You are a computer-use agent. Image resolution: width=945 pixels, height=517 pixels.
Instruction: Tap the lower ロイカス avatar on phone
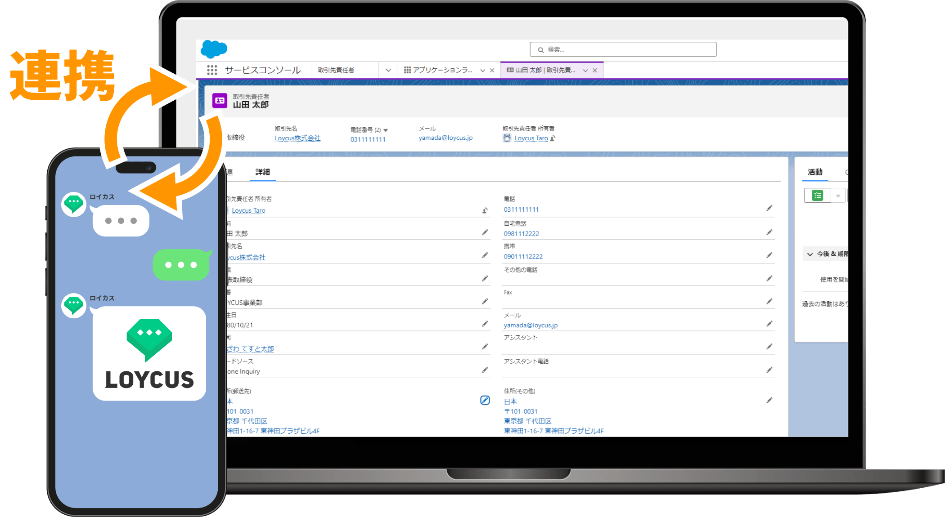click(x=74, y=306)
